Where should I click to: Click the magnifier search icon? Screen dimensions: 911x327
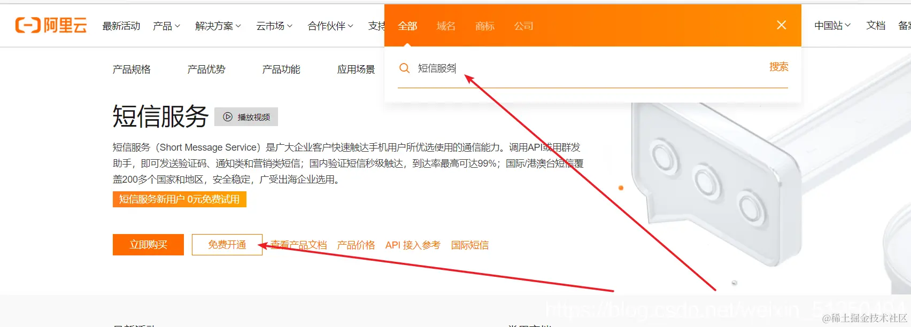405,68
